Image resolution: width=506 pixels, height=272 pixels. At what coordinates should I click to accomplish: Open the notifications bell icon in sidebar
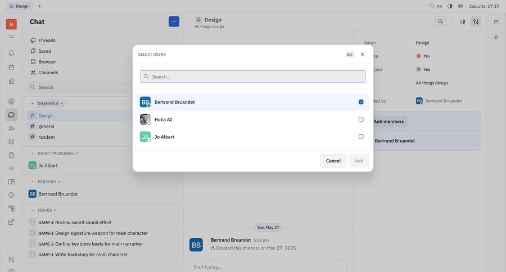[11, 53]
